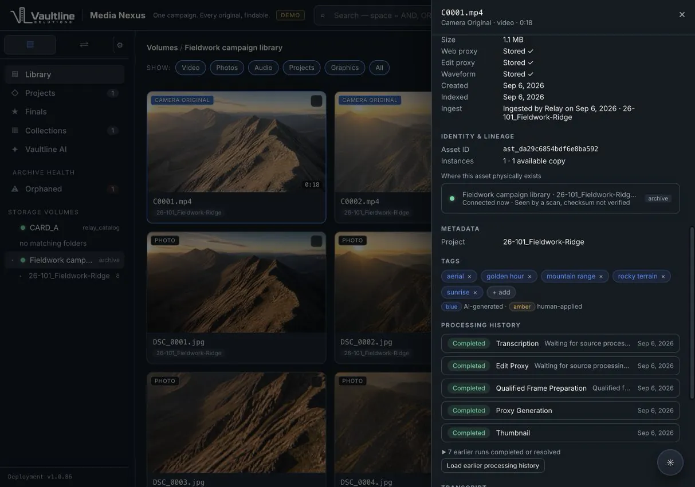Click the detail panel scrollbar
The image size is (695, 487).
692,312
